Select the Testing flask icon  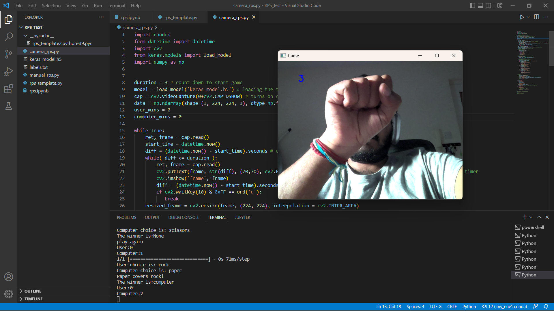click(x=9, y=106)
